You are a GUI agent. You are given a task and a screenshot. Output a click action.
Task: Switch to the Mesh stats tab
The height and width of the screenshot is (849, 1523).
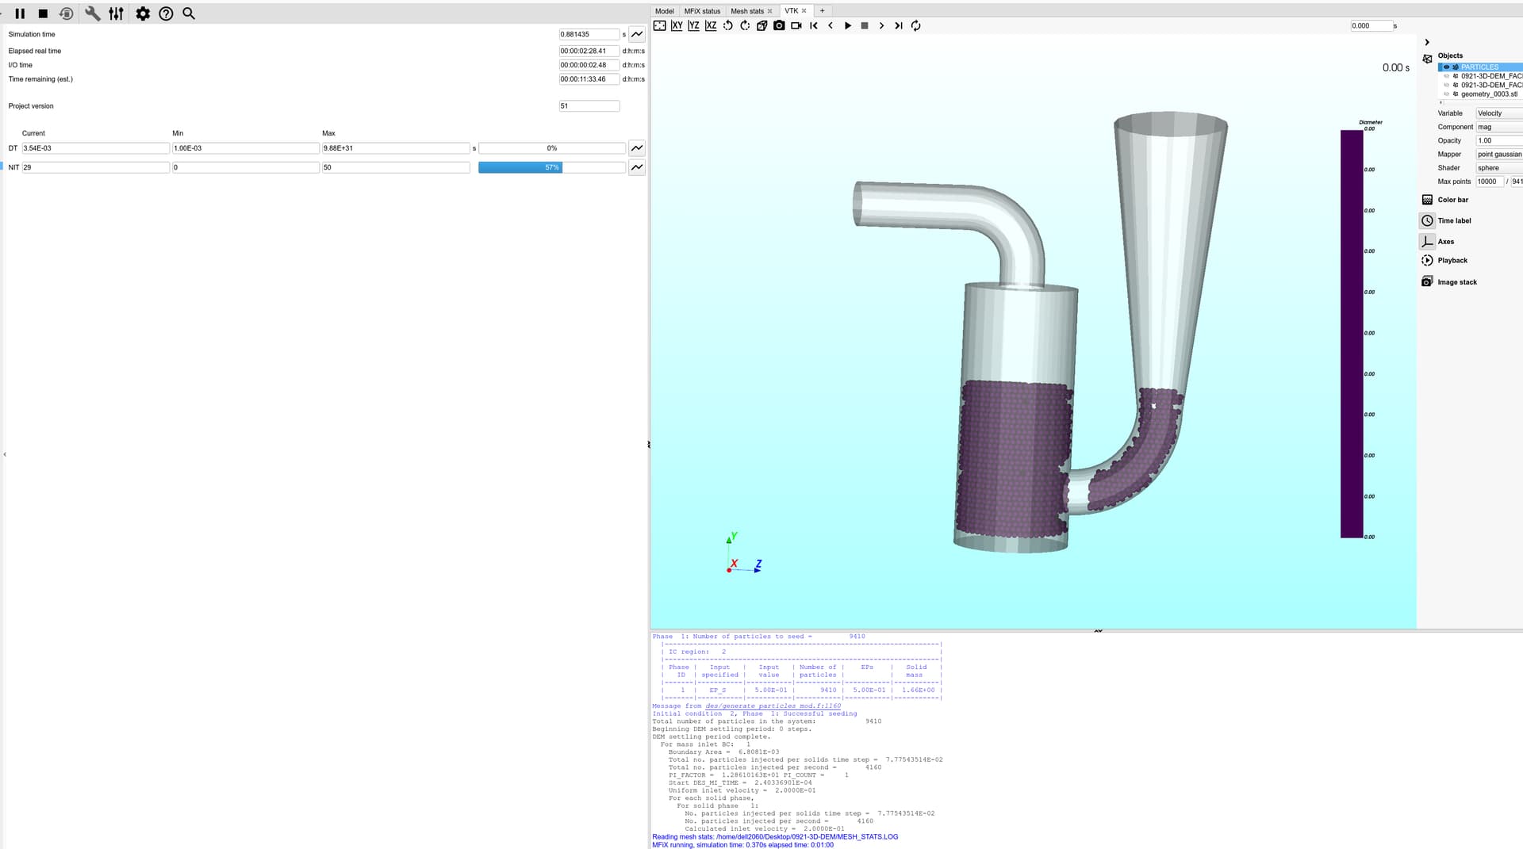click(x=746, y=11)
